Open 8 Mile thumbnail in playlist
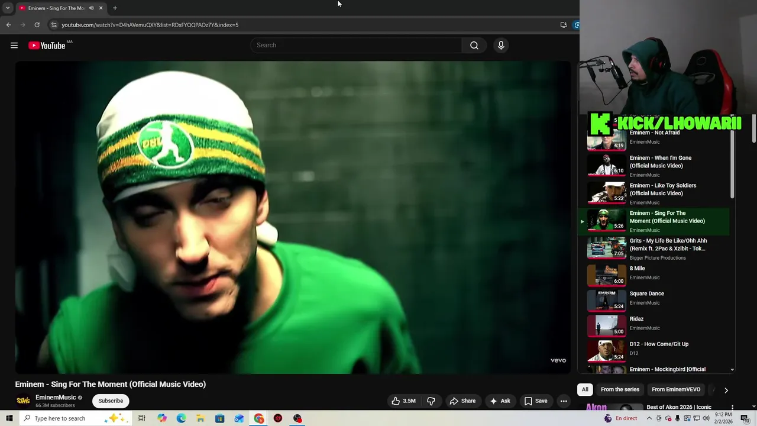Image resolution: width=757 pixels, height=426 pixels. [606, 276]
